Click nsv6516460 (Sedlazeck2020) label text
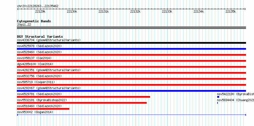254x126 pixels. [39, 106]
